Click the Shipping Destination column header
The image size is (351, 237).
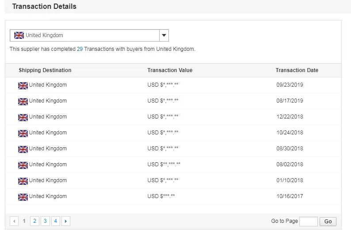point(45,70)
